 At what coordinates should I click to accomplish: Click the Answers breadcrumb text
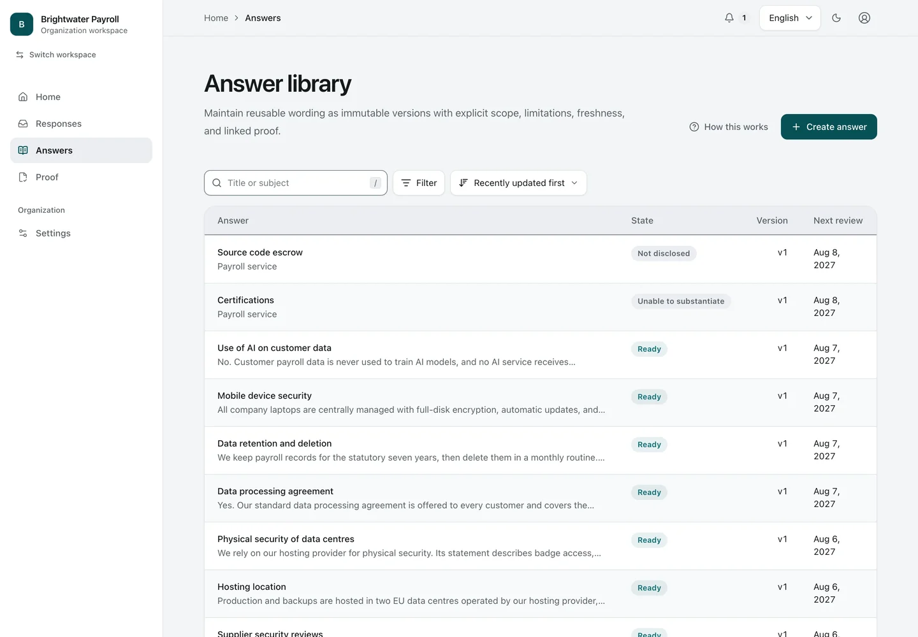tap(263, 18)
